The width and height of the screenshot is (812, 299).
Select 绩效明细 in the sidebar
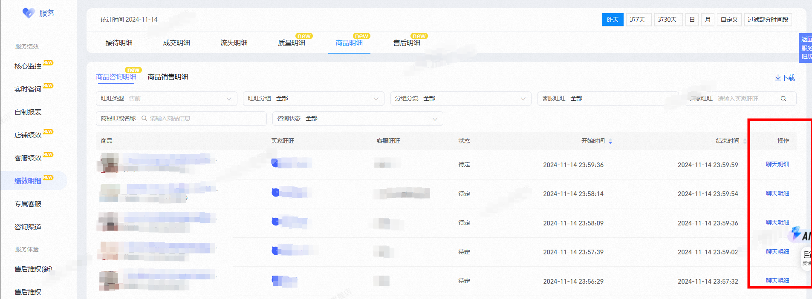click(x=28, y=181)
